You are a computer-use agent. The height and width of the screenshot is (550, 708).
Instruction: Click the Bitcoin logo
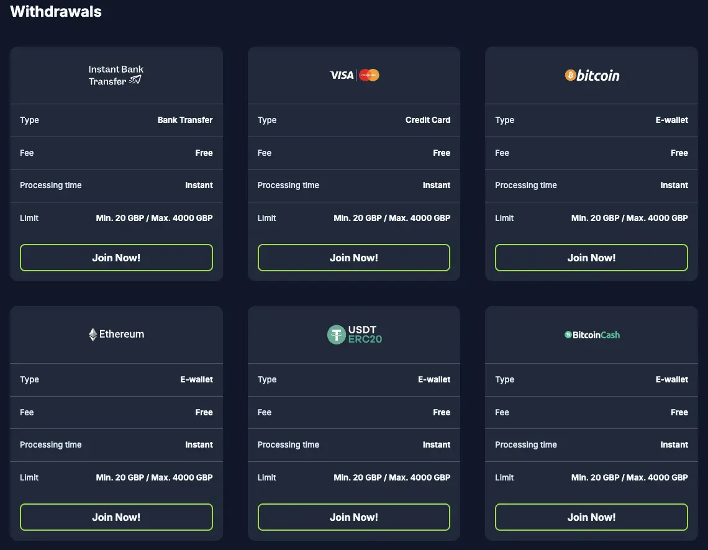592,76
